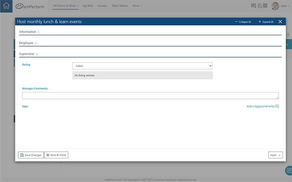The height and width of the screenshot is (182, 292).
Task: Expand the Information section
Action: (29, 32)
